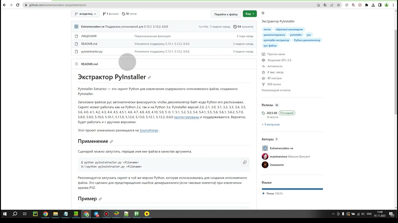Open the translate page icon in the address bar
Screen dimensions: 398x223
point(325,5)
